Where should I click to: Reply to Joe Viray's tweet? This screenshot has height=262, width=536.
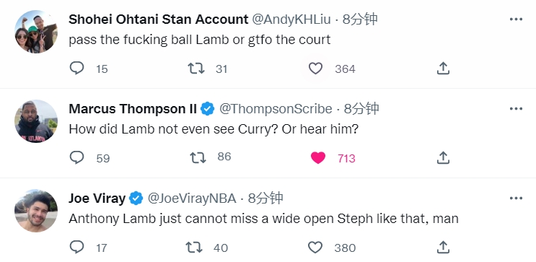click(x=77, y=247)
